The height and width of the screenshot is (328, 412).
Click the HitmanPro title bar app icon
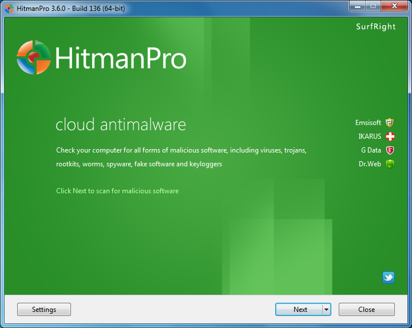(9, 9)
